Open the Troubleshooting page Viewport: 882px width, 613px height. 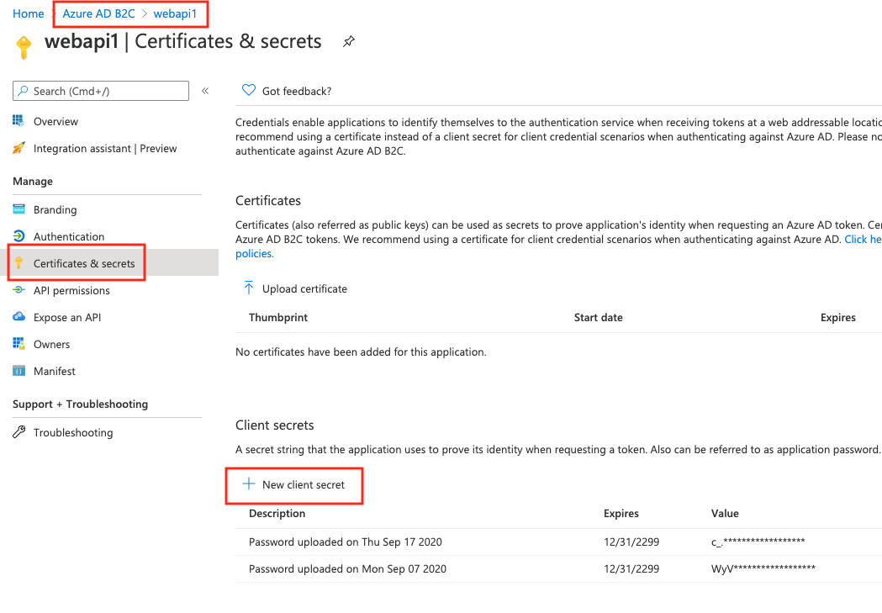click(73, 432)
